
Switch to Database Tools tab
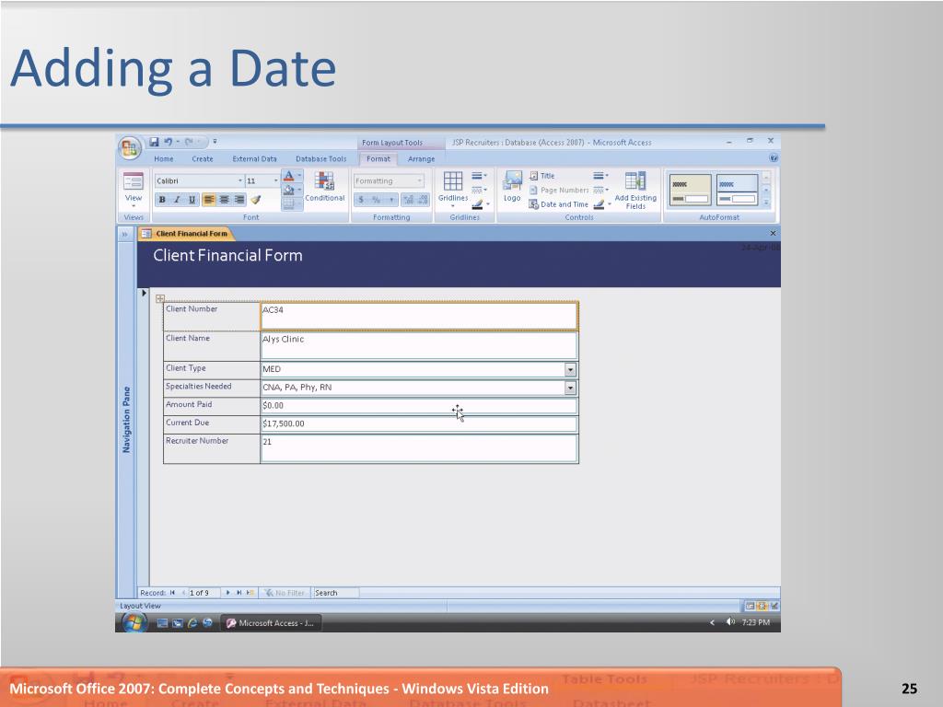pyautogui.click(x=320, y=158)
